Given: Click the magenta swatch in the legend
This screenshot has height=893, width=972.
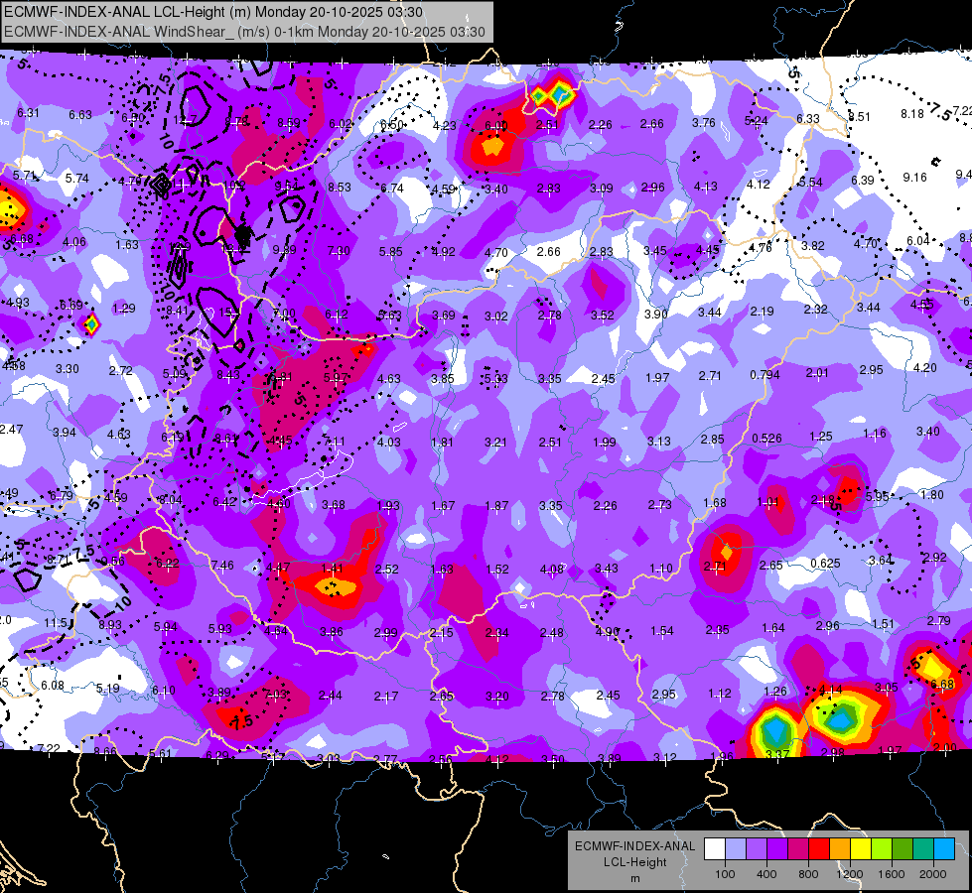Looking at the screenshot, I should tap(798, 849).
